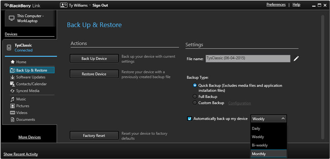Click the pencil edit icon beside File name
Viewport: 330px width, 159px height.
tap(296, 59)
